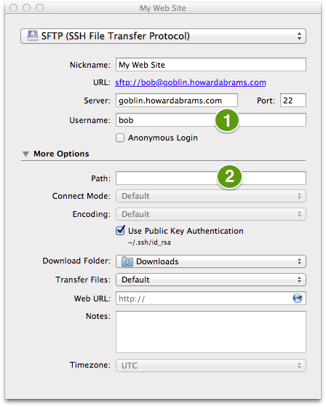Viewport: 326px width, 407px height.
Task: Click the Downloads folder icon
Action: pyautogui.click(x=127, y=261)
